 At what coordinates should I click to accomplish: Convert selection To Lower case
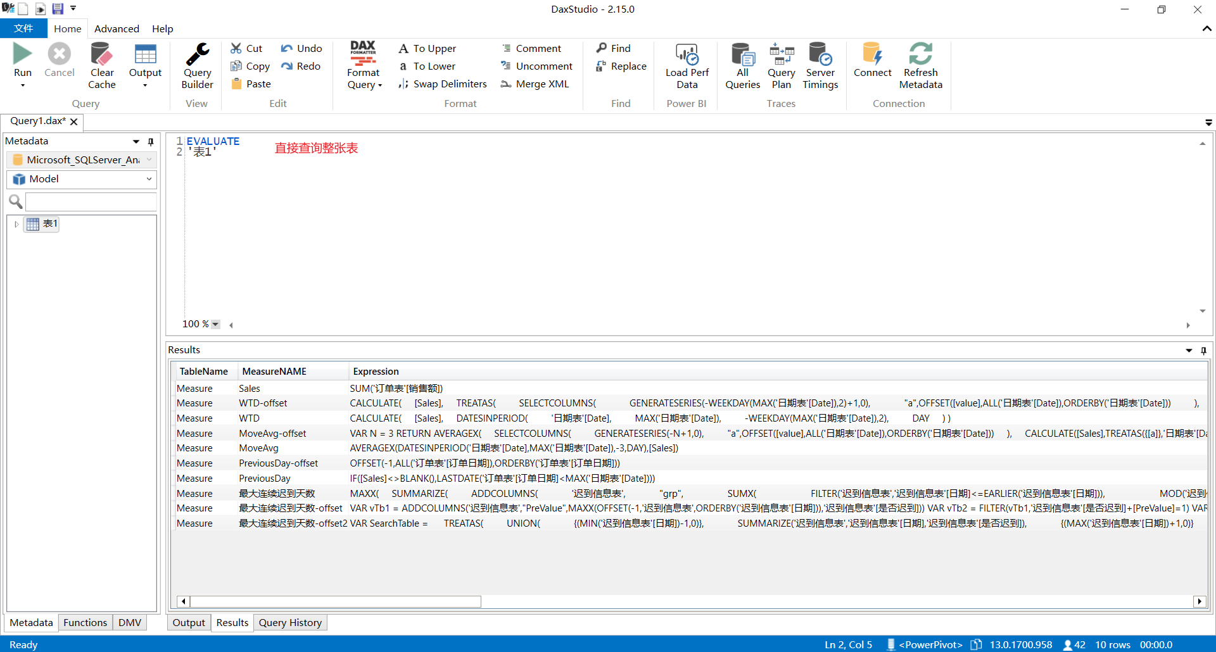427,66
